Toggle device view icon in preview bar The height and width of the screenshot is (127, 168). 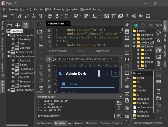[x=54, y=59]
